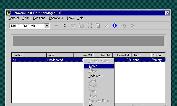Screen dimensions: 177x106
Task: Click the label tag toolbar icon
Action: 82,26
